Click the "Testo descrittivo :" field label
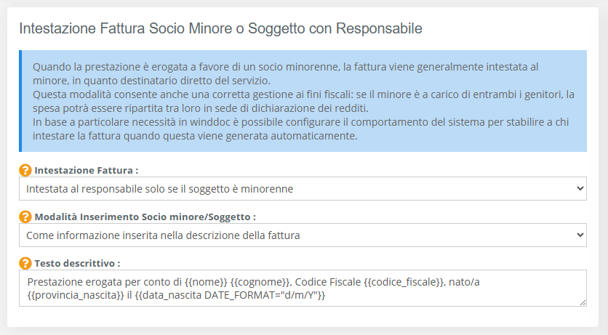 click(x=77, y=262)
